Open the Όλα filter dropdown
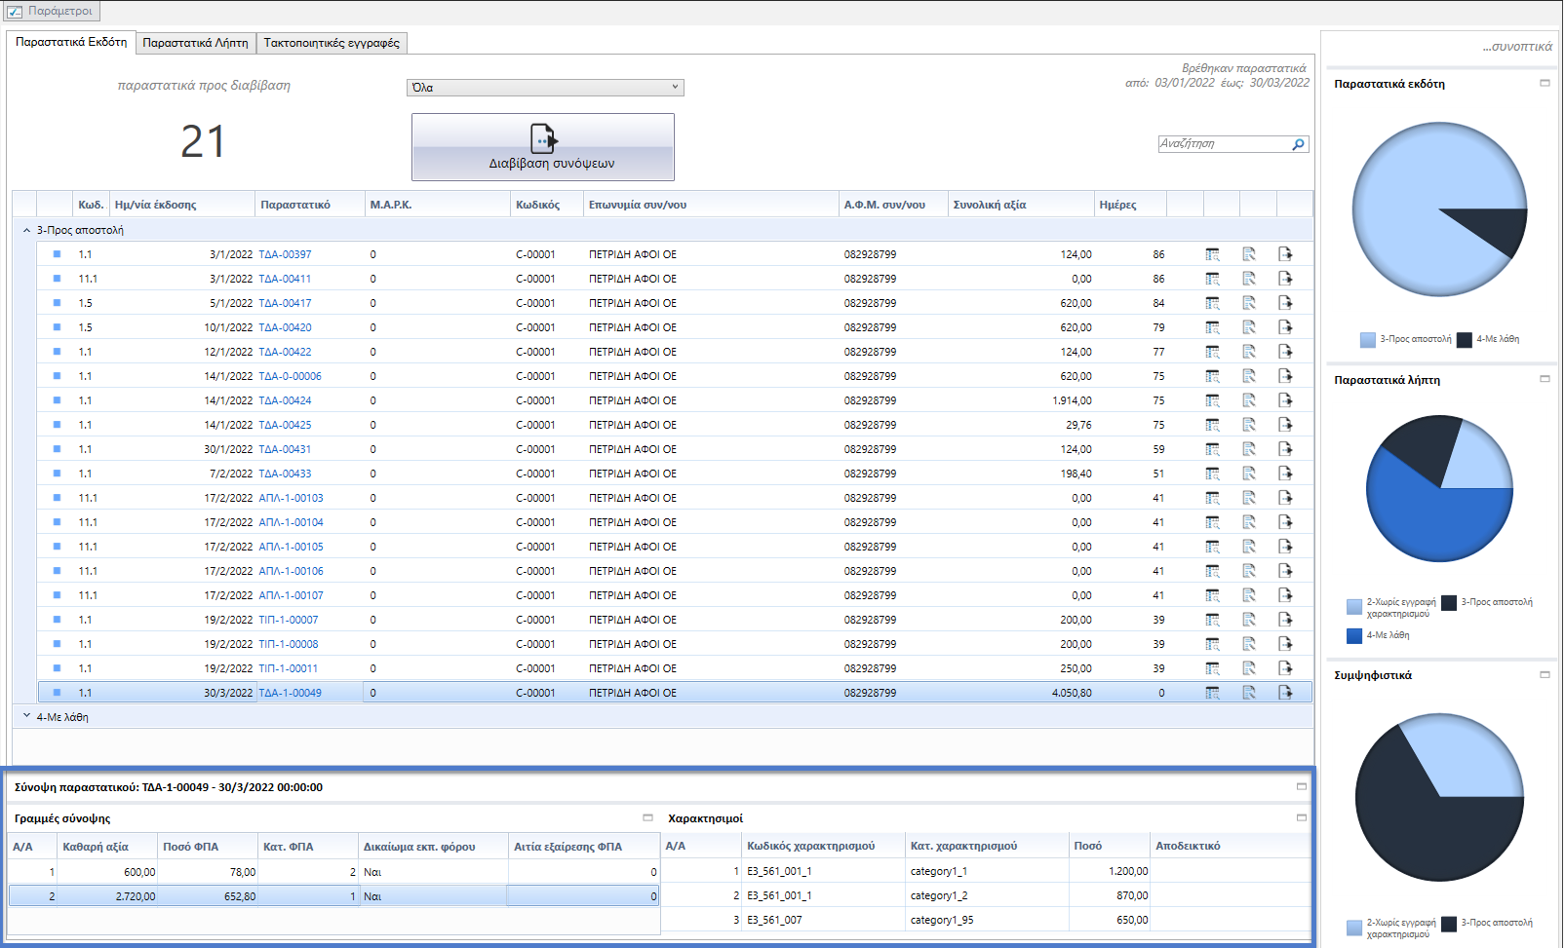1565x948 pixels. point(545,88)
